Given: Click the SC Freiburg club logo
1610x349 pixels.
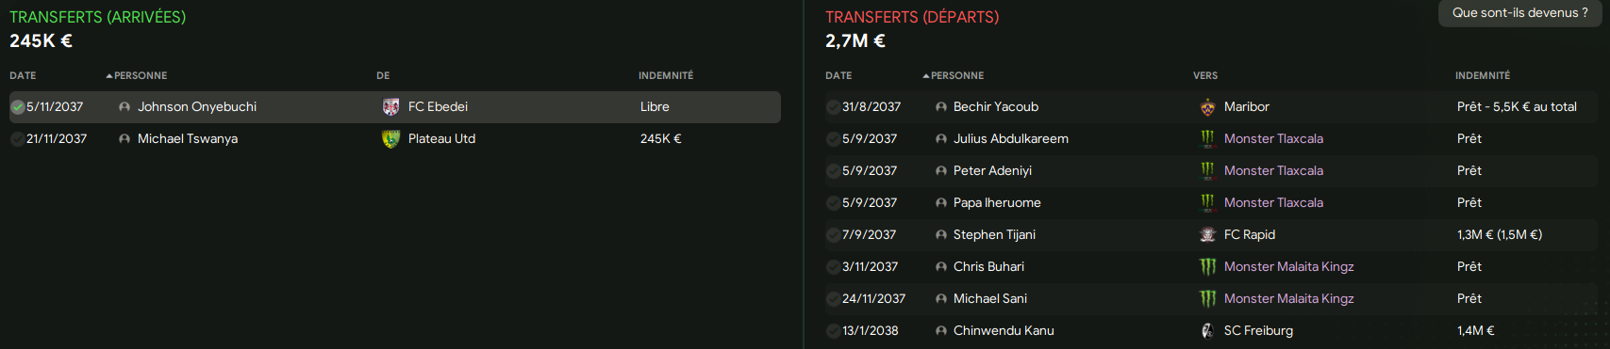Looking at the screenshot, I should tap(1207, 331).
